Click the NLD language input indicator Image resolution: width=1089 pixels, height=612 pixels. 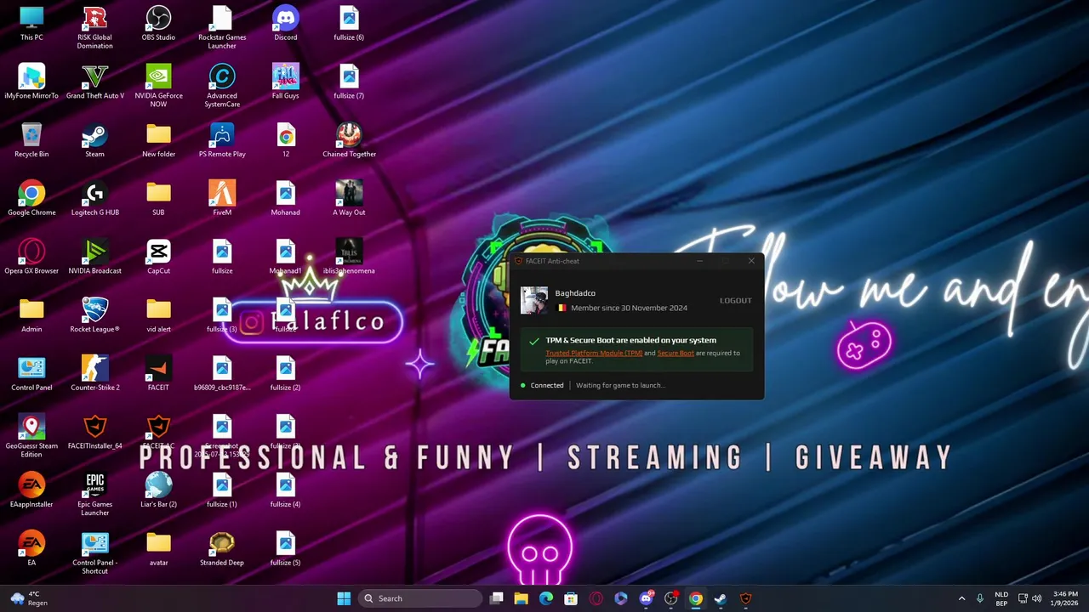pos(1001,598)
